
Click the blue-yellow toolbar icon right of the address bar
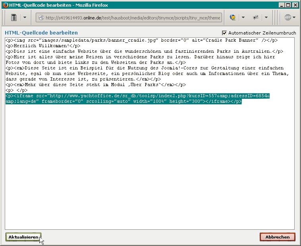(x=233, y=17)
